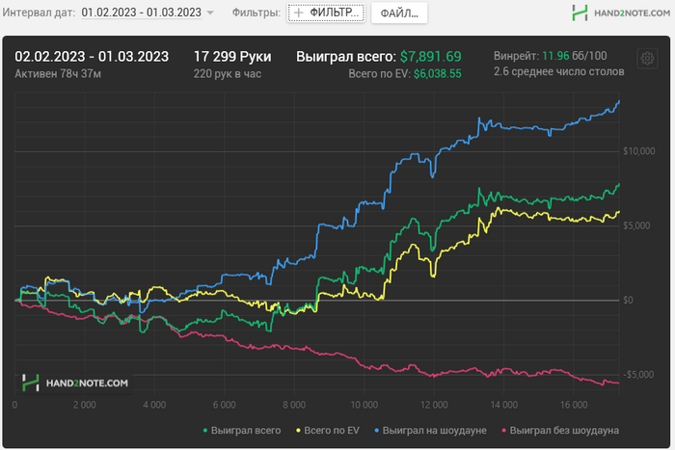Click the 'Интервал дат:' label

(x=39, y=13)
